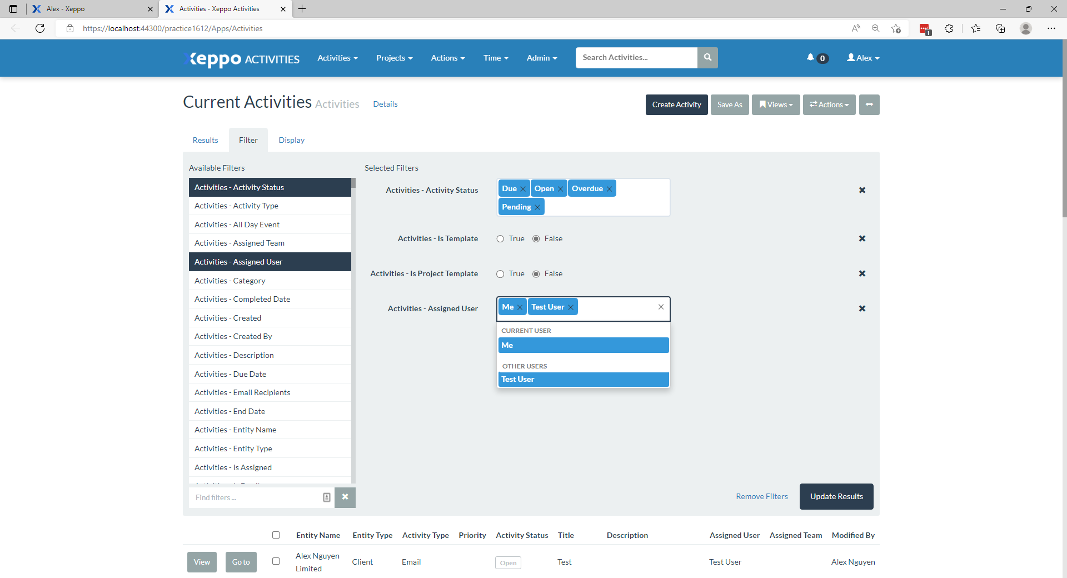Viewport: 1067px width, 578px height.
Task: Open the notifications bell icon
Action: click(x=811, y=58)
